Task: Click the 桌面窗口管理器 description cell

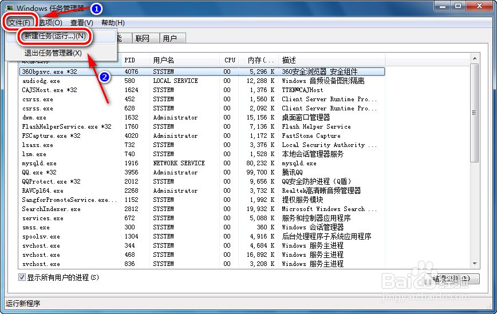Action: pyautogui.click(x=306, y=117)
